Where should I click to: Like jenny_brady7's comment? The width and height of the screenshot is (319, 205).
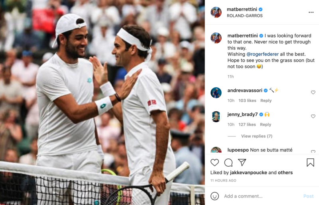click(313, 116)
